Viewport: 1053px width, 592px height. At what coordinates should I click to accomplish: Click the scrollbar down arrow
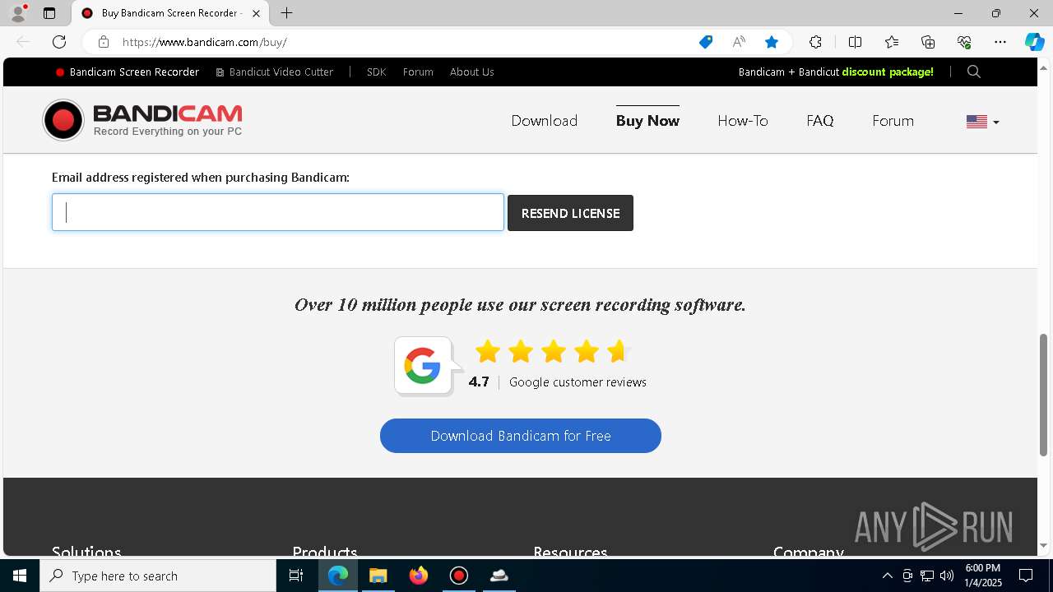tap(1043, 545)
